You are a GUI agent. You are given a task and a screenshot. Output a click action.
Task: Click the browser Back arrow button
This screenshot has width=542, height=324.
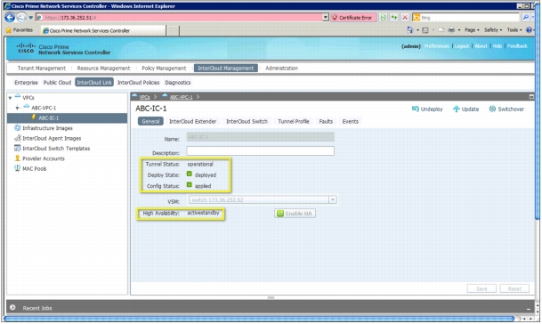pyautogui.click(x=10, y=17)
